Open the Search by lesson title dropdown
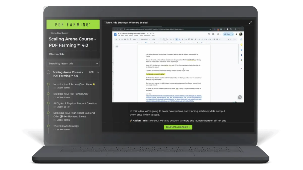Viewport: 303px width, 170px height. pos(73,63)
